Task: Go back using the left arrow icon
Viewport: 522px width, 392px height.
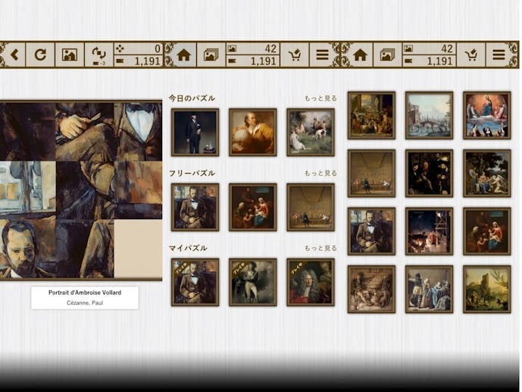Action: pyautogui.click(x=14, y=55)
